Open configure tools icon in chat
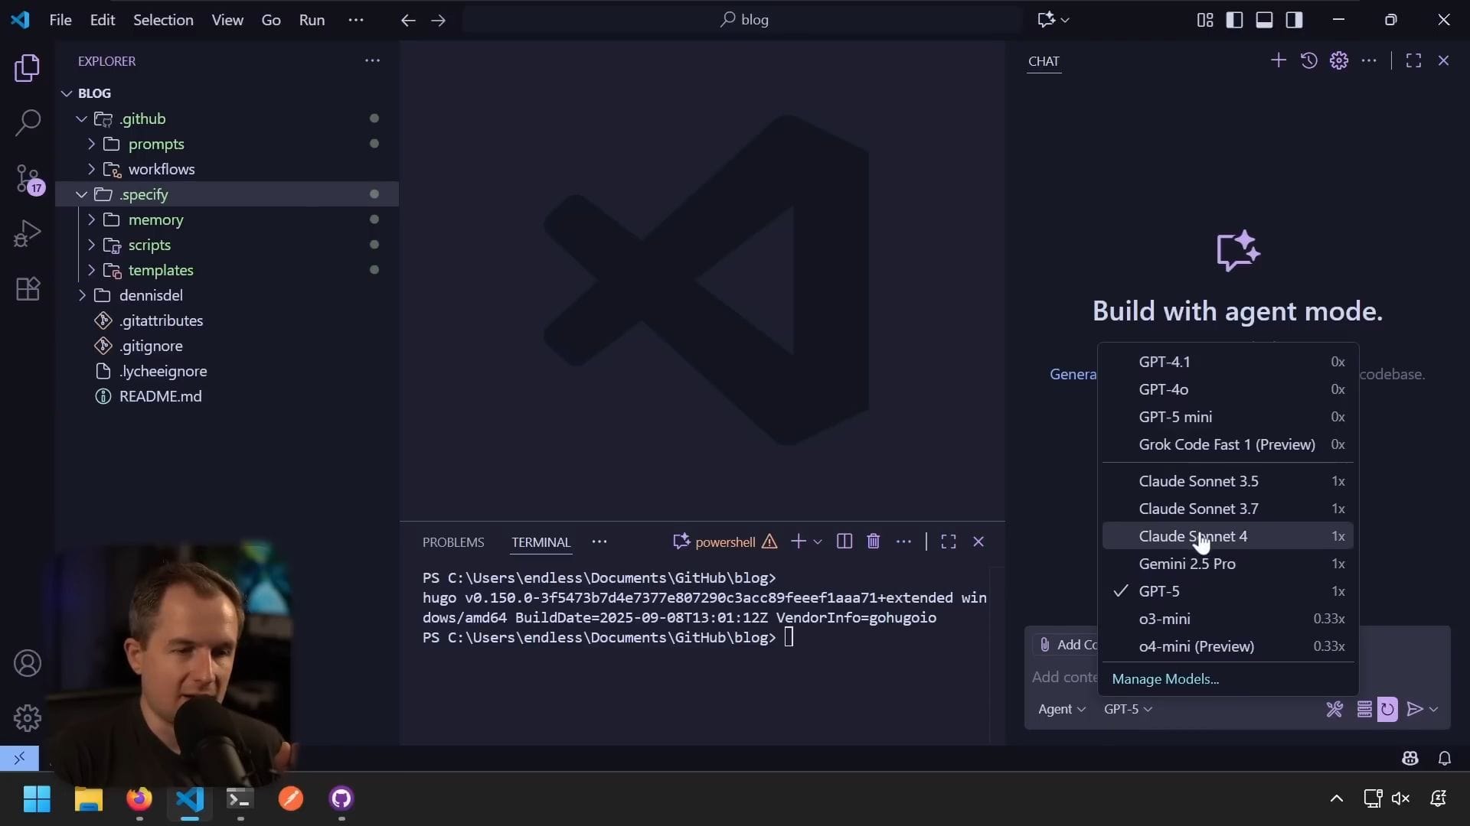1470x826 pixels. tap(1334, 709)
